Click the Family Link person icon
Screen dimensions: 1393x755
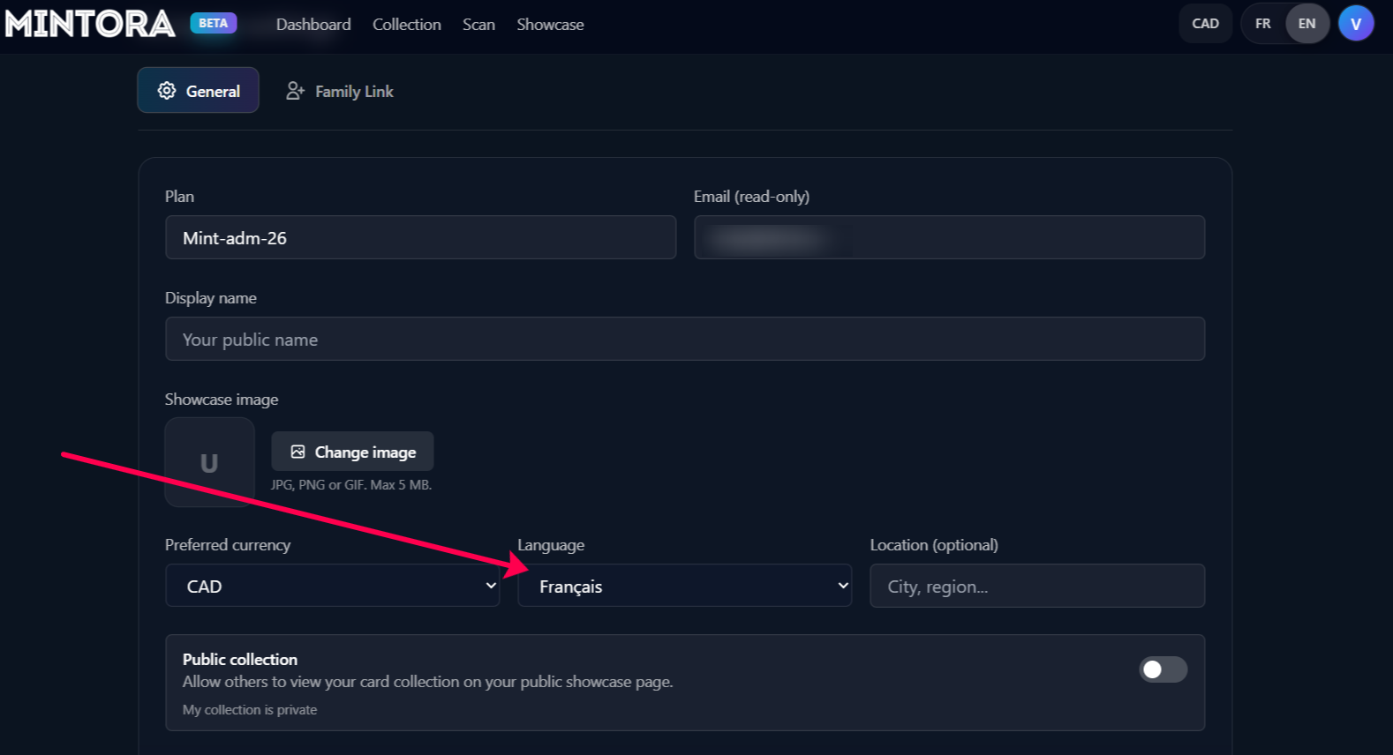pos(296,91)
